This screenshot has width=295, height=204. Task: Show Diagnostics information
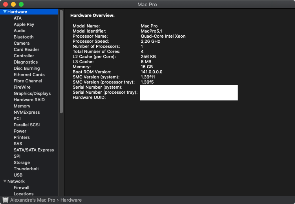26,62
